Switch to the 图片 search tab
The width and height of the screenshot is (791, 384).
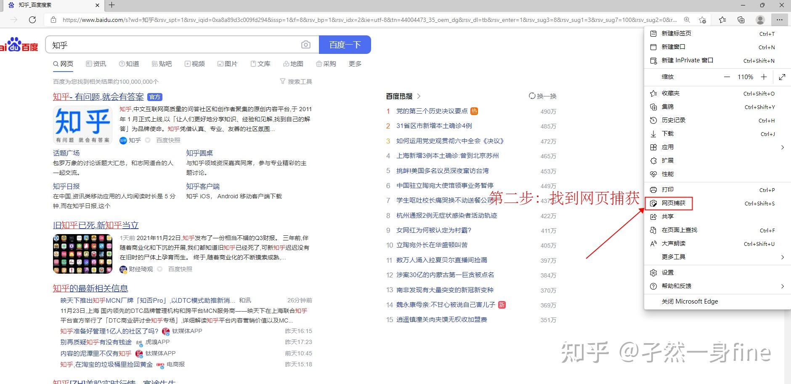[x=227, y=64]
